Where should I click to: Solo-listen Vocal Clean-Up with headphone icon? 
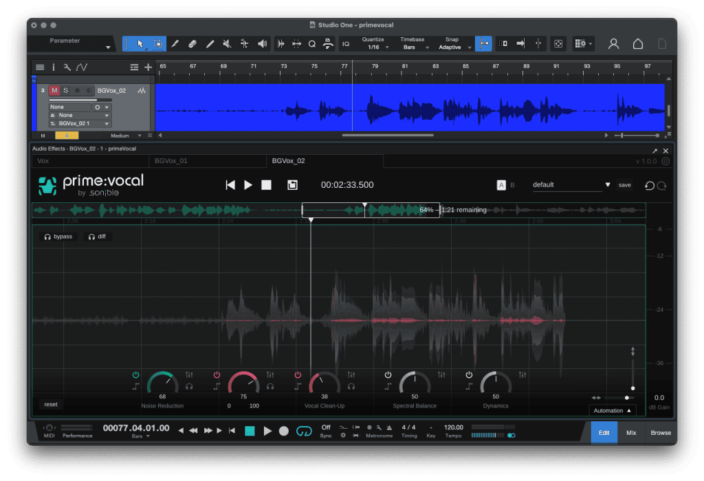(351, 386)
